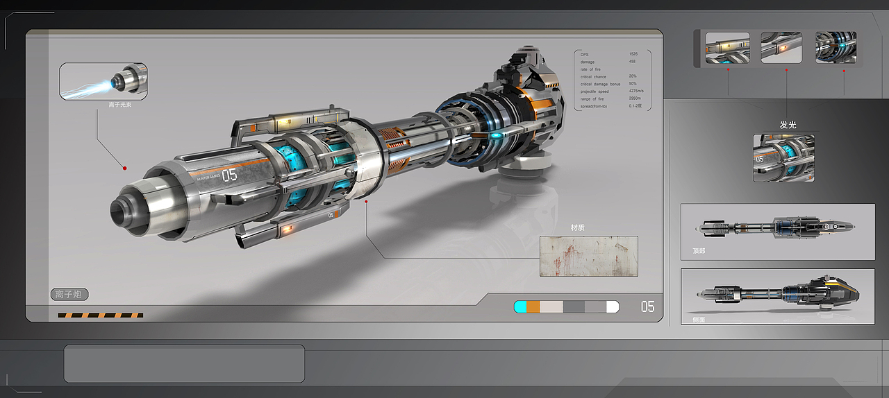The width and height of the screenshot is (889, 398).
Task: Select the 材质 material texture sample
Action: click(x=588, y=256)
